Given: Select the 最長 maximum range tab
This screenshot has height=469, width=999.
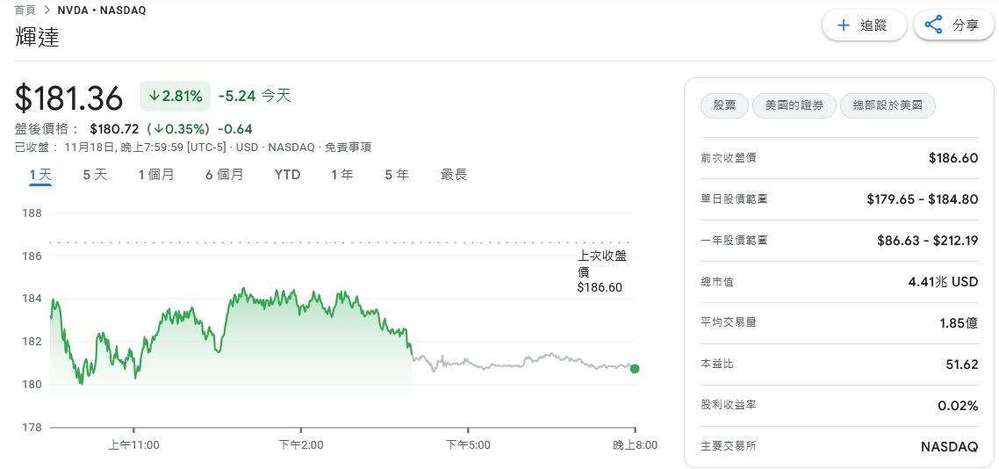Looking at the screenshot, I should pyautogui.click(x=454, y=175).
